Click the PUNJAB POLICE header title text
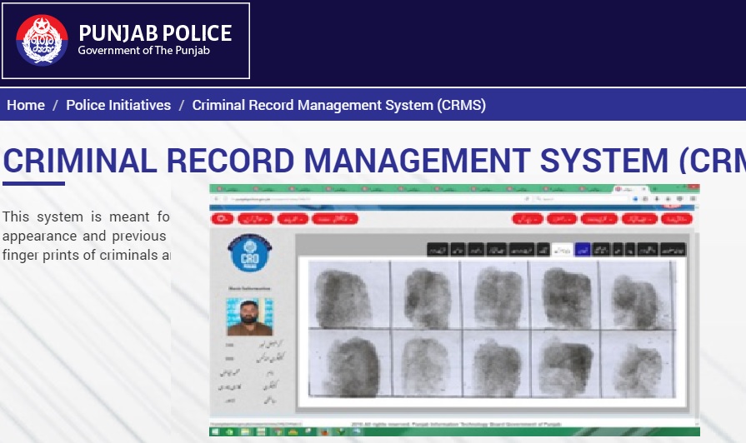The image size is (746, 443). [x=155, y=33]
